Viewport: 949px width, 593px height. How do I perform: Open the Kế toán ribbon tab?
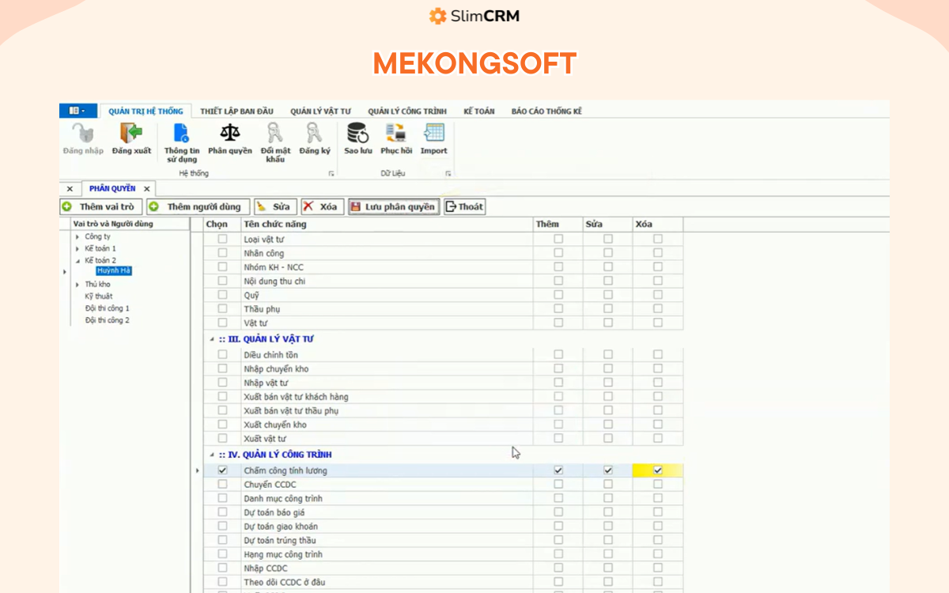(x=479, y=111)
